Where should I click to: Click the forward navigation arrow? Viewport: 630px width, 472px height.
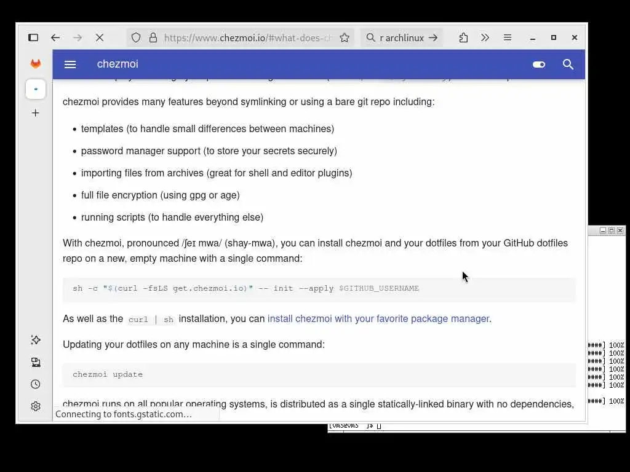click(78, 37)
